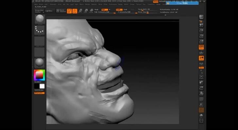Select the Rotate view icon in right shelf
This screenshot has width=238, height=130.
pos(201,94)
